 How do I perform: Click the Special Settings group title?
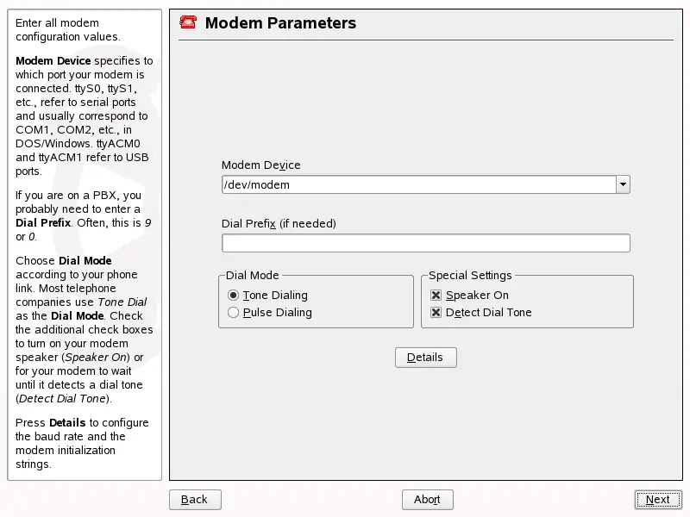tap(470, 276)
